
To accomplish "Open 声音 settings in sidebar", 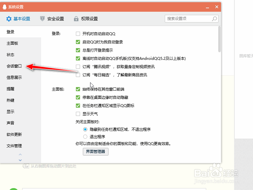I will 21,123.
